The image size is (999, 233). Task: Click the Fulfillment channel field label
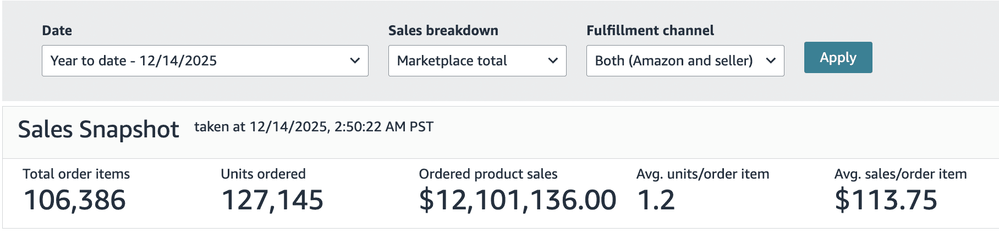pyautogui.click(x=650, y=31)
